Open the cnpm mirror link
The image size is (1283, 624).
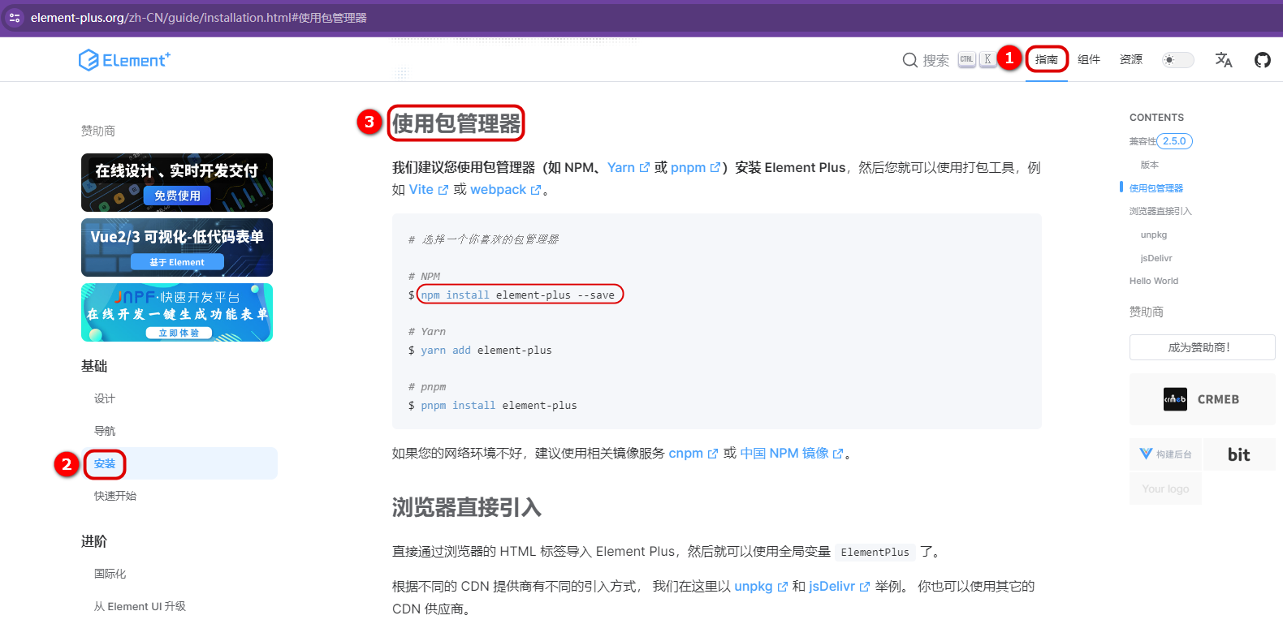pos(693,453)
